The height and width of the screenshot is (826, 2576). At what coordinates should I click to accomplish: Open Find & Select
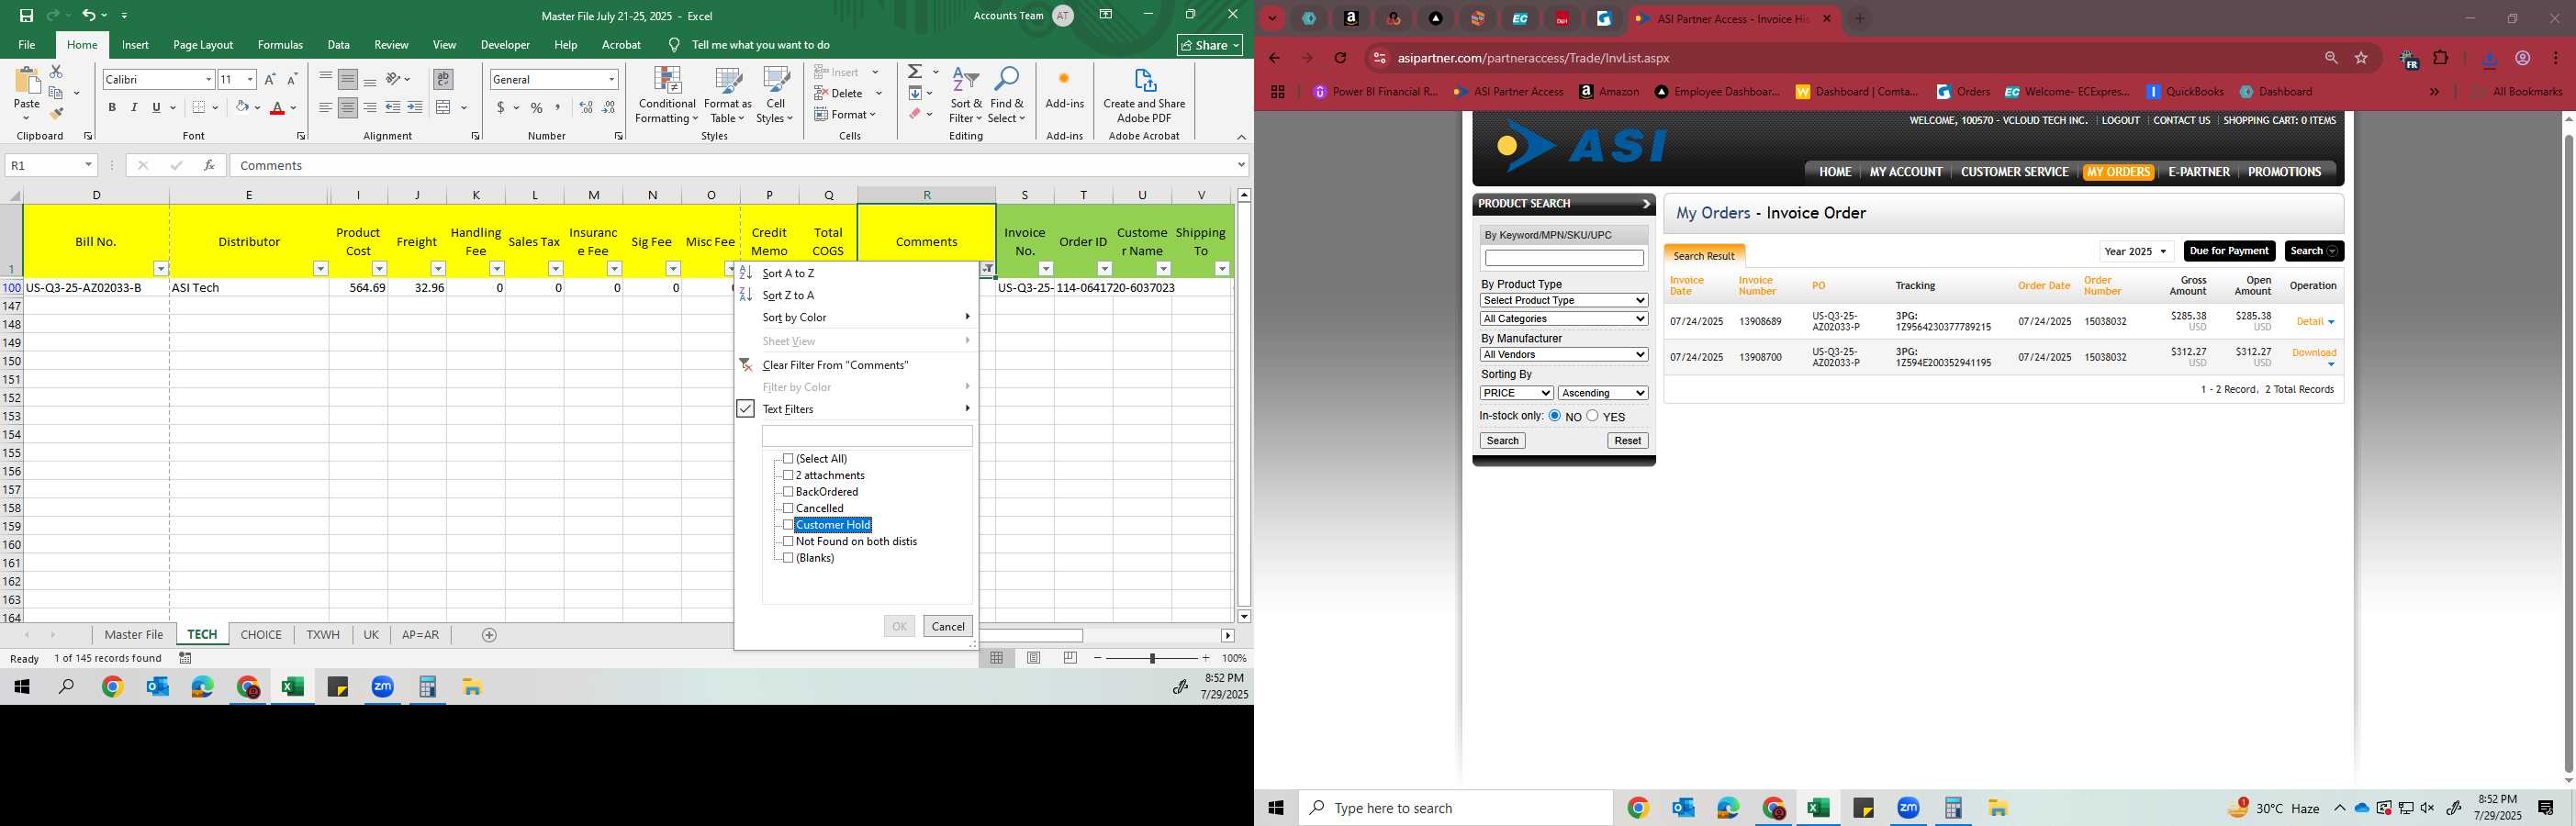click(1007, 96)
